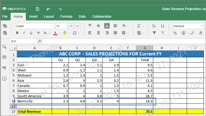Click Insert cells icon
This screenshot has height=116, width=206.
139,33
